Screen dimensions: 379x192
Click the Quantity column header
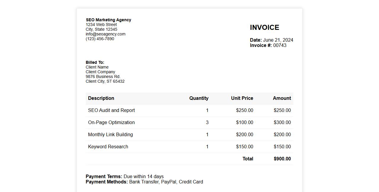coord(199,98)
